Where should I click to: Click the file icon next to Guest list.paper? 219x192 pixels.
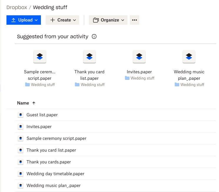(x=21, y=115)
